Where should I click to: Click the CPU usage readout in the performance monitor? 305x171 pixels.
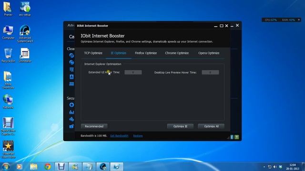coord(271,20)
